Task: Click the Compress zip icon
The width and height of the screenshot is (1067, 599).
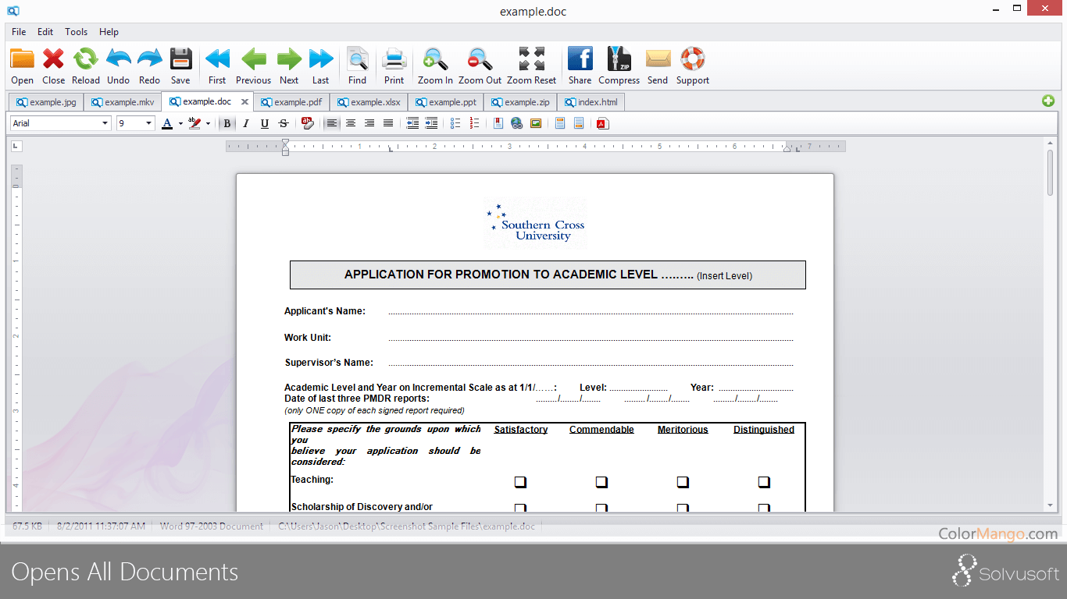Action: tap(619, 60)
